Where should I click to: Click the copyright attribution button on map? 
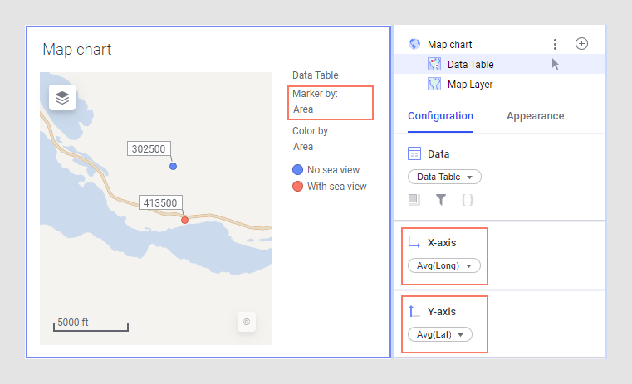tap(247, 322)
